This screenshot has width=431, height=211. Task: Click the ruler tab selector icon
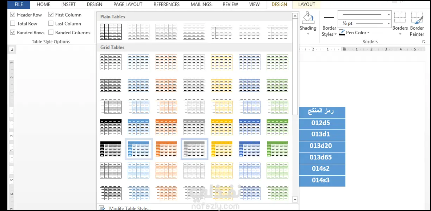point(12,50)
